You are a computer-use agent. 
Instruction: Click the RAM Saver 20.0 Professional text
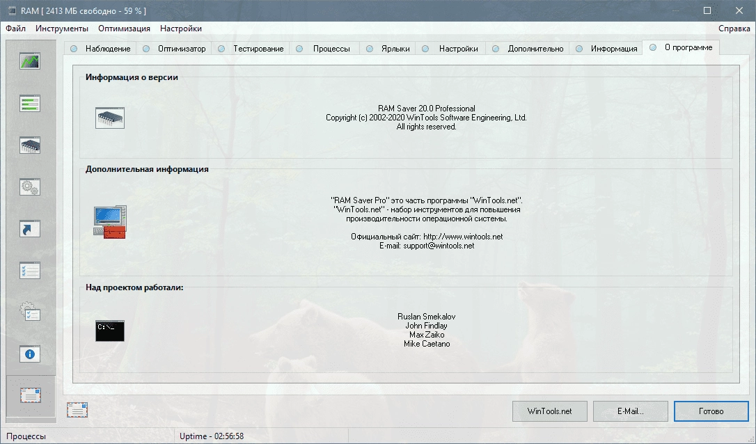[427, 109]
